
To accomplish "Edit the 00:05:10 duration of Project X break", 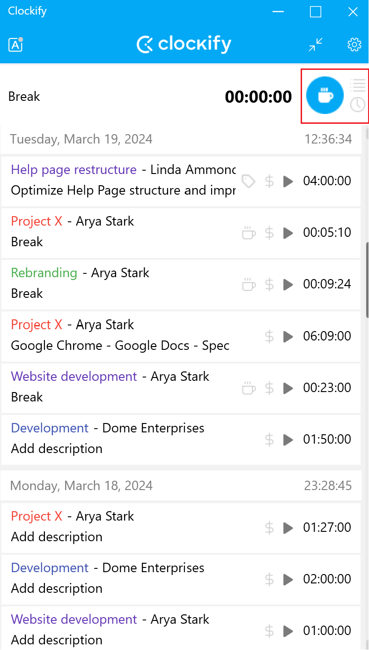I will click(x=327, y=233).
